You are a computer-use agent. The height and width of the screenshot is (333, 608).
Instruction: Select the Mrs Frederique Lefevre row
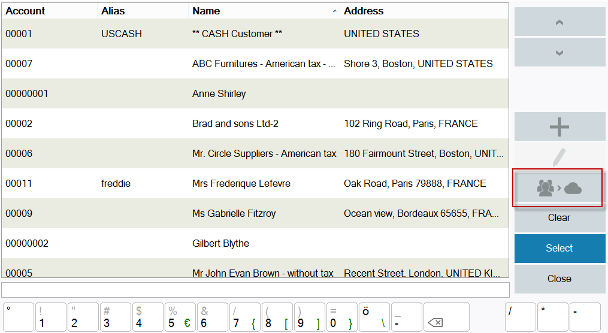(255, 183)
